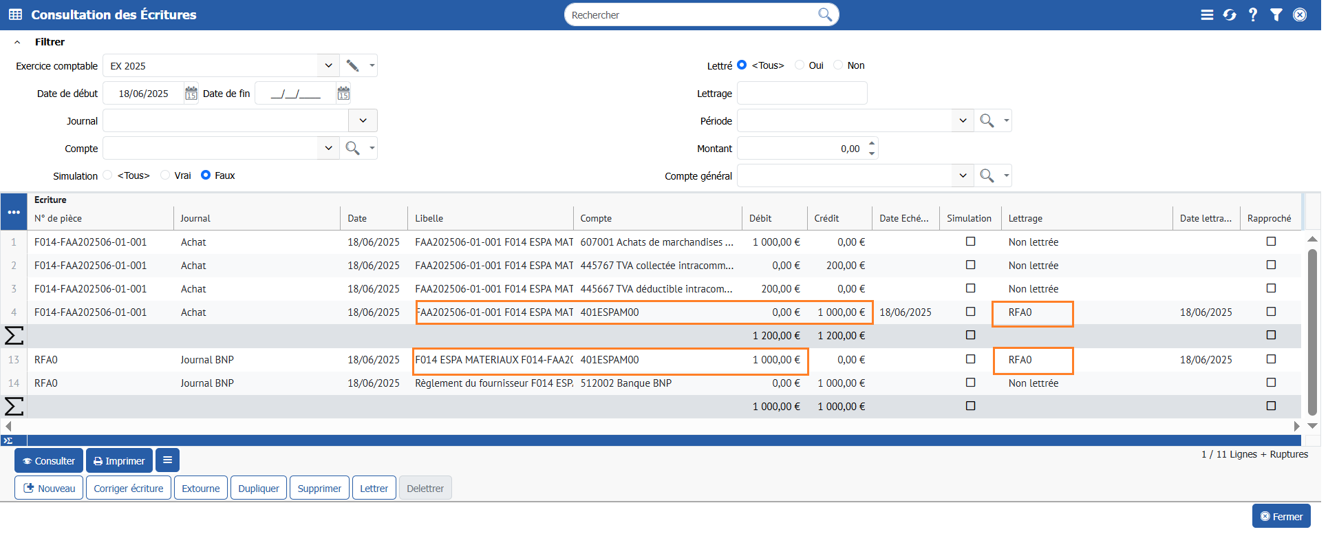Click the pencil icon beside Exercice comptable
This screenshot has height=534, width=1328.
(352, 65)
